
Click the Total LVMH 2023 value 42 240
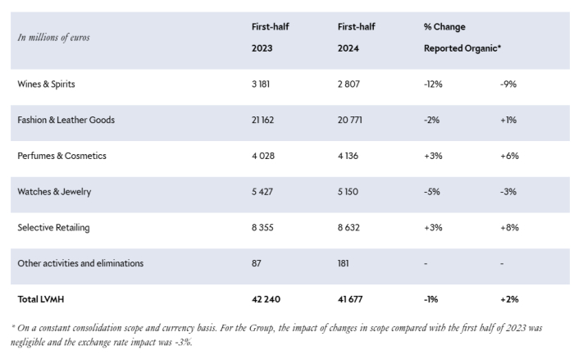(x=267, y=299)
